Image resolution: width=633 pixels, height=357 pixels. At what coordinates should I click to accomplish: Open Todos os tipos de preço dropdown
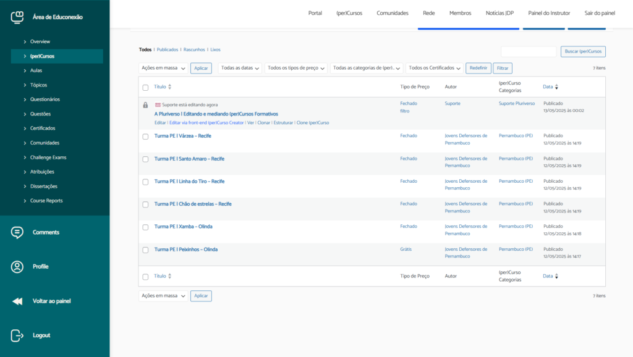295,68
